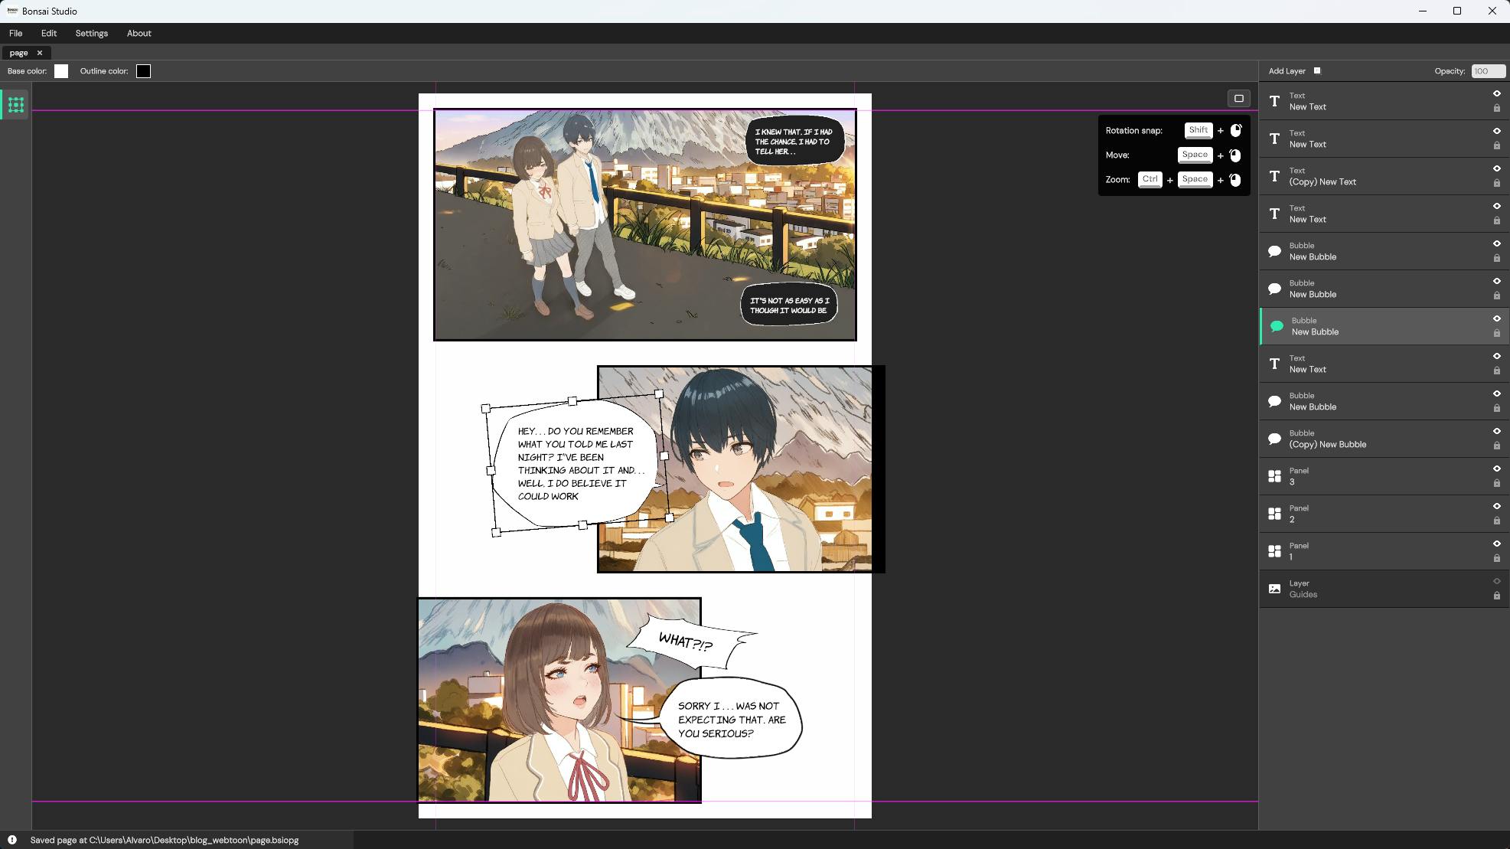Viewport: 1510px width, 849px height.
Task: Select the Panel 1 layer row
Action: tap(1384, 551)
